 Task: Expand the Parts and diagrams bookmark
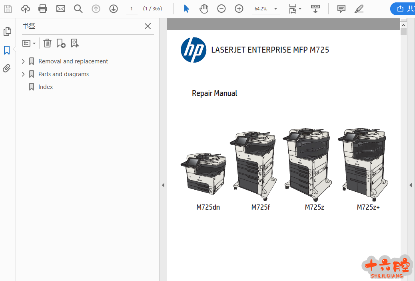click(23, 74)
